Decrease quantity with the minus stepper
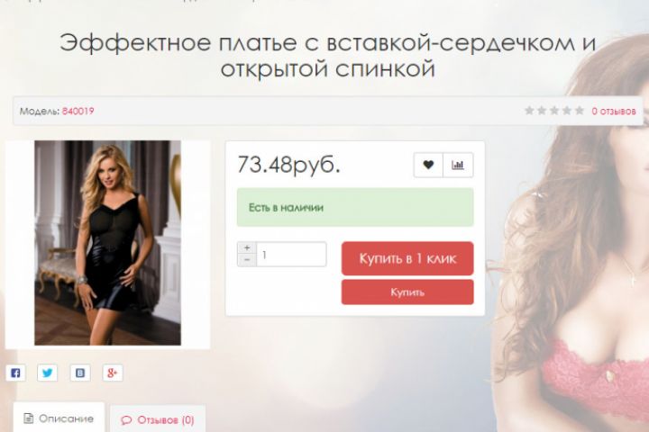Screen dimensions: 649x432 (x=247, y=260)
